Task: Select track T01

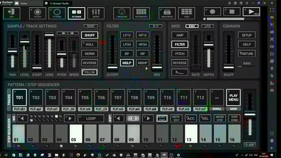Action: coord(19,97)
